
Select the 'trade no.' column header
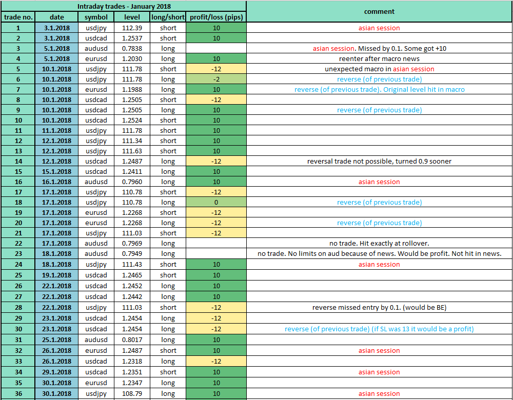18,17
